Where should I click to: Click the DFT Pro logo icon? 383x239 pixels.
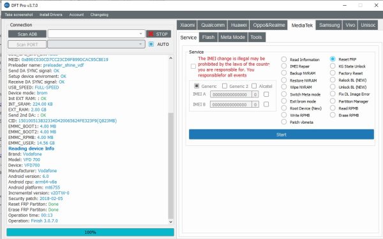(7, 5)
